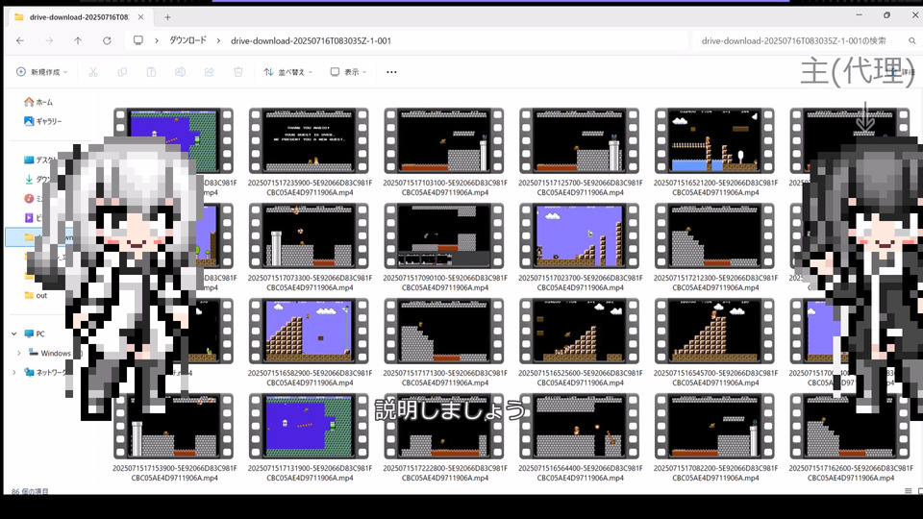Screen dimensions: 923x519
Task: Open the three-dot more options menu
Action: 391,72
